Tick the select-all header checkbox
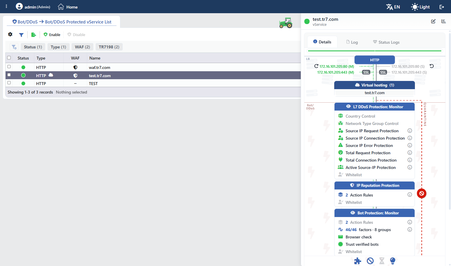 (9, 58)
